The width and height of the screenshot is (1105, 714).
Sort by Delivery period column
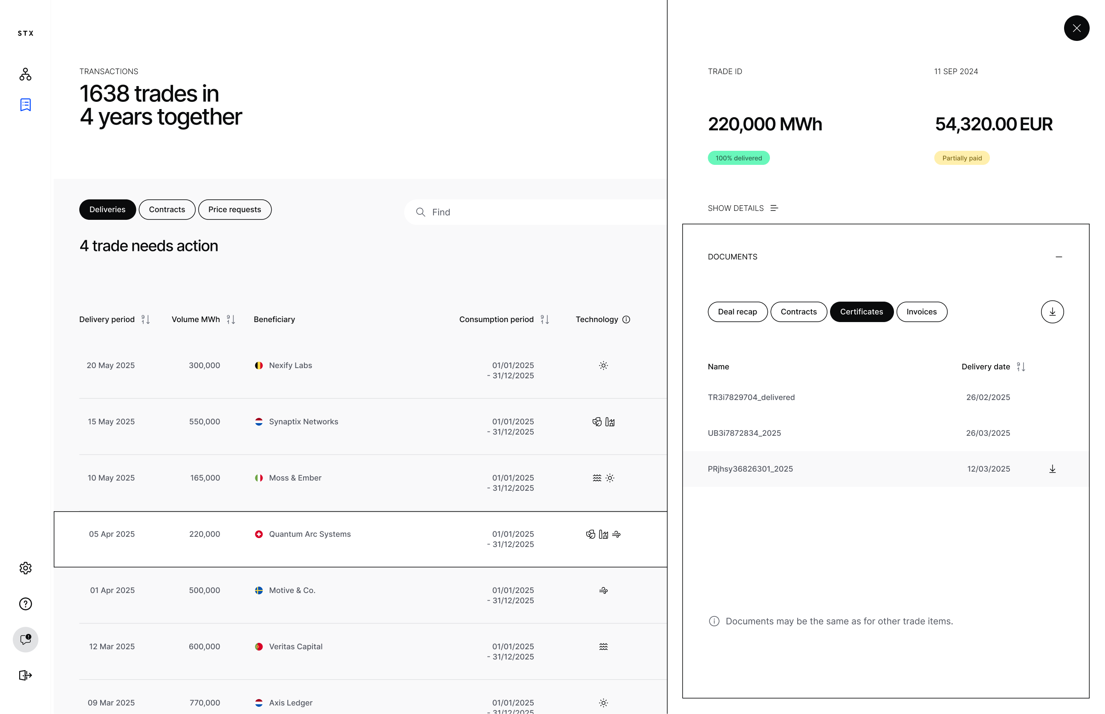tap(145, 320)
